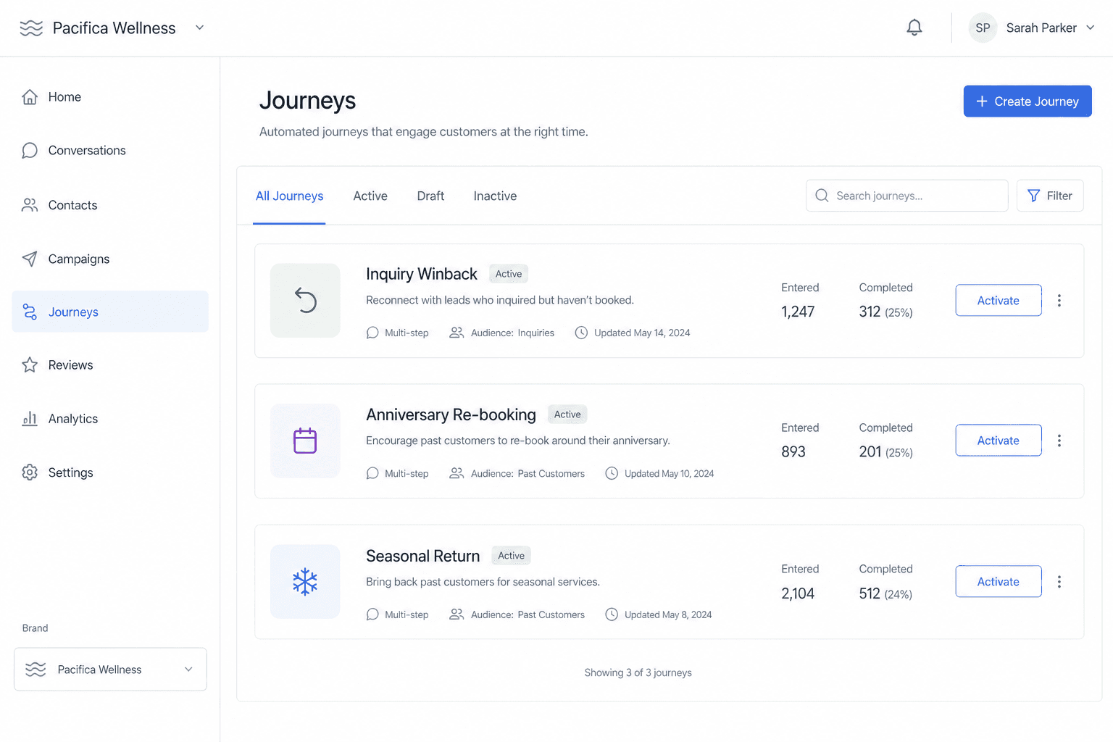Activate the Anniversary Re-booking journey
The image size is (1113, 742).
click(999, 441)
